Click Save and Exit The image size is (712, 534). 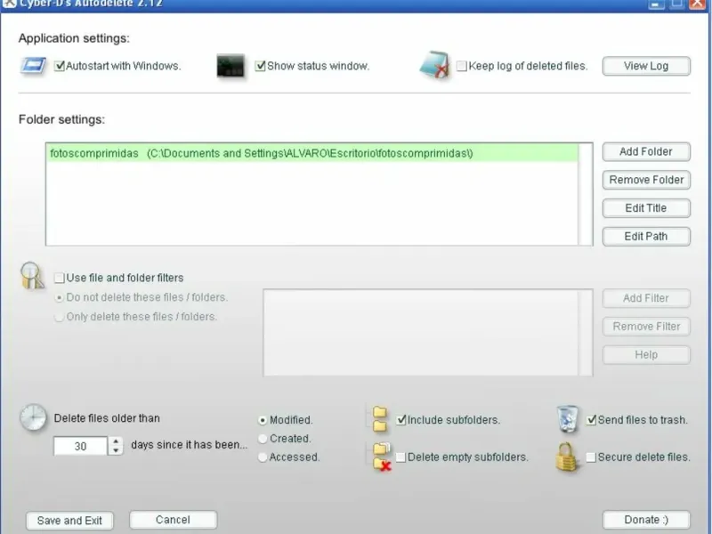pyautogui.click(x=69, y=521)
